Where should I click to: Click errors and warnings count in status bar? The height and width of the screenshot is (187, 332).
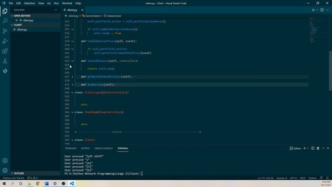[x=32, y=178]
